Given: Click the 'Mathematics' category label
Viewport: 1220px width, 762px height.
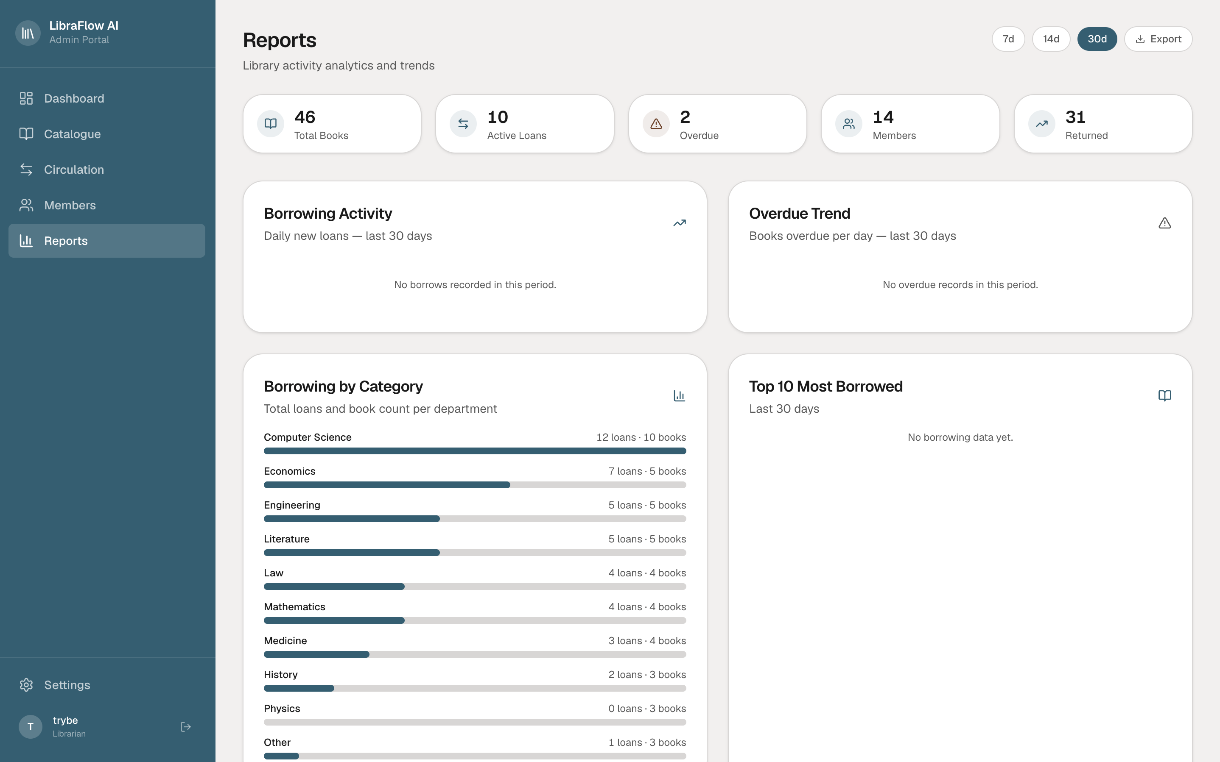Looking at the screenshot, I should click(x=294, y=607).
